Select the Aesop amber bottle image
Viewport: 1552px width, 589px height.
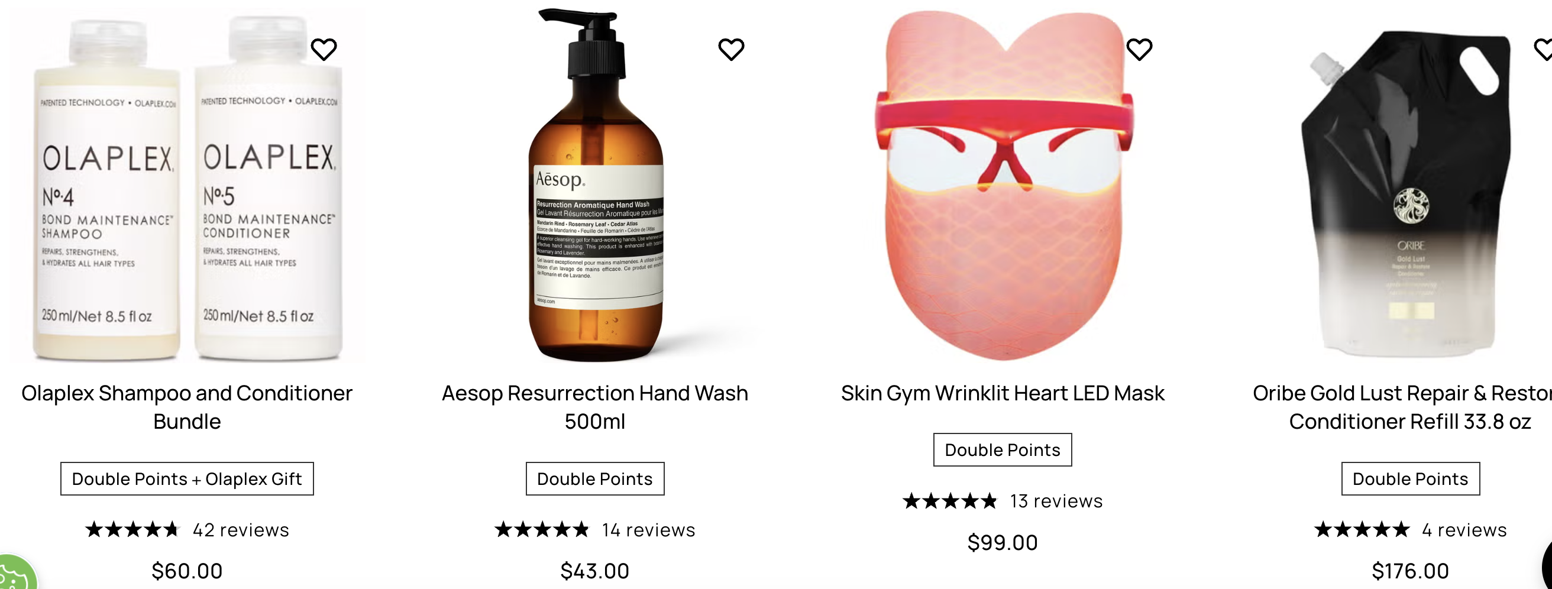point(595,185)
